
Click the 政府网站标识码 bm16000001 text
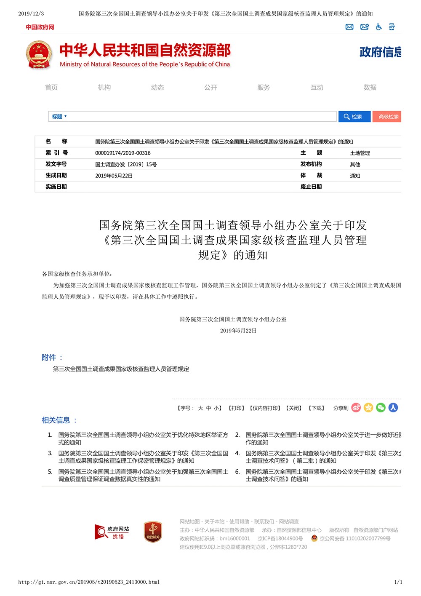click(x=215, y=538)
